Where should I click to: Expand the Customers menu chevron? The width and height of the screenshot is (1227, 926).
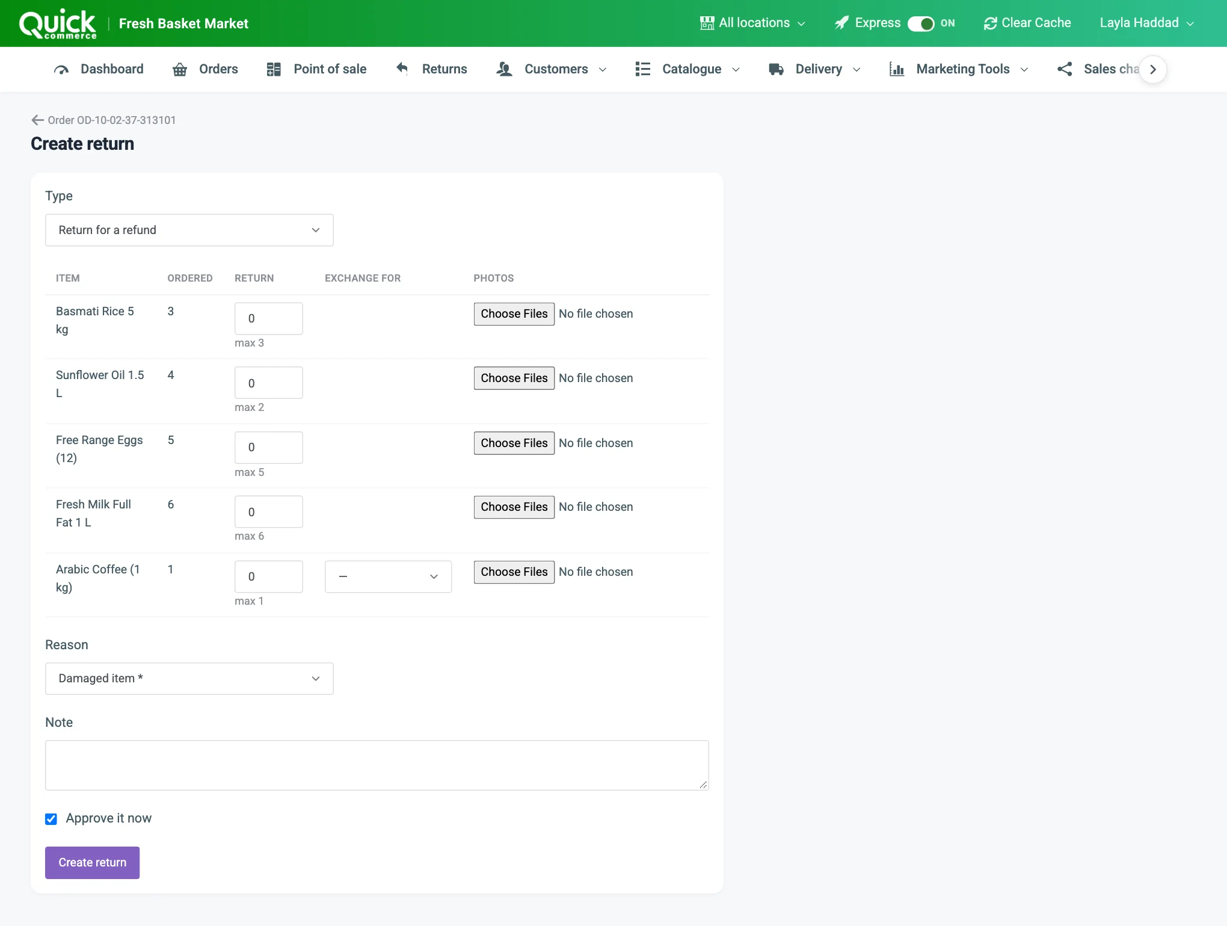click(x=603, y=70)
